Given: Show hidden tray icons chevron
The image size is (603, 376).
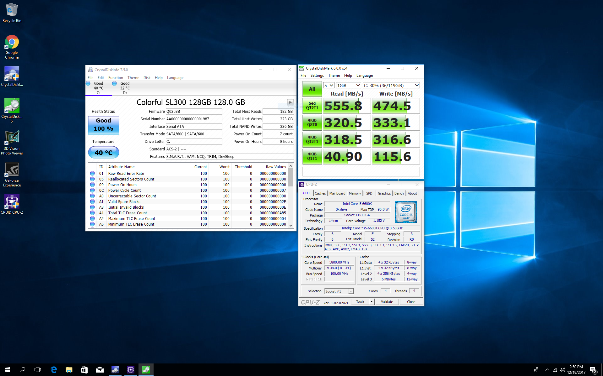Looking at the screenshot, I should pyautogui.click(x=547, y=370).
